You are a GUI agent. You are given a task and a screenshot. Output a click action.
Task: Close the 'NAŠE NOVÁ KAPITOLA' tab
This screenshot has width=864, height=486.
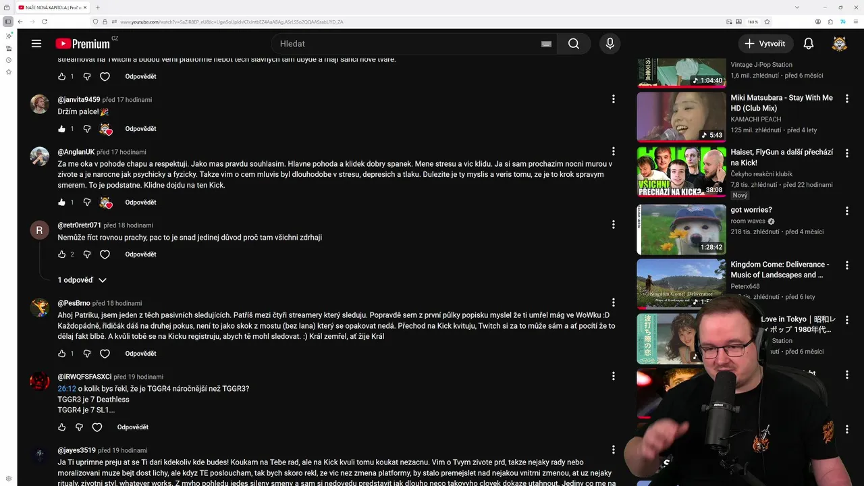[85, 7]
